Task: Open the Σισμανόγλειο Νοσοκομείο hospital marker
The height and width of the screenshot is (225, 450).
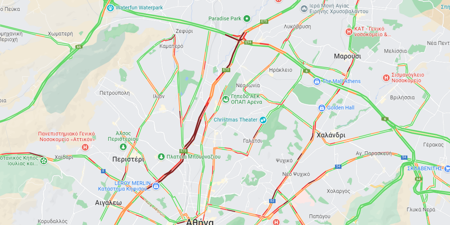Action: click(x=386, y=78)
